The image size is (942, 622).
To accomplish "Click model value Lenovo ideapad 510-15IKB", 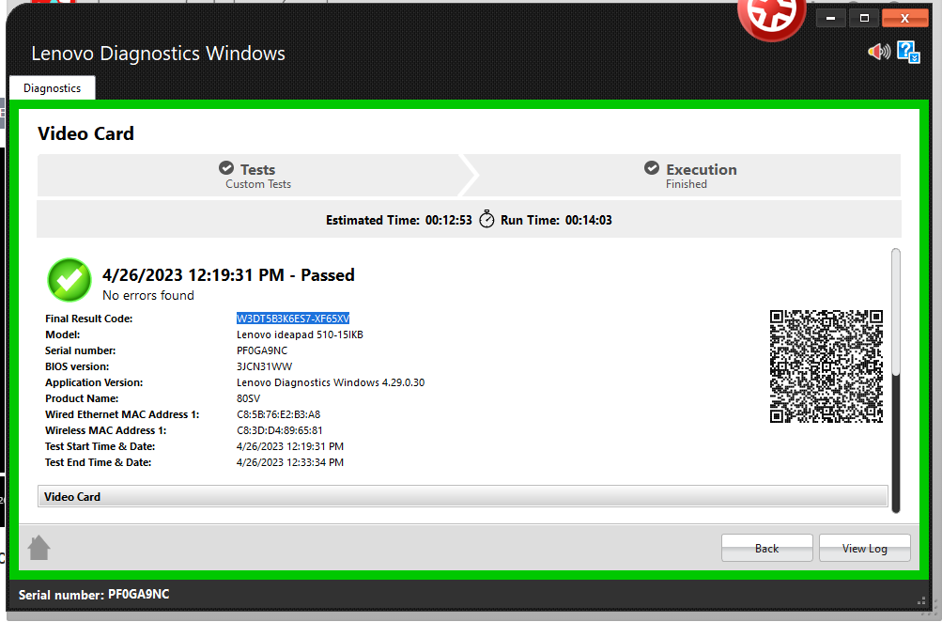I will click(x=300, y=334).
